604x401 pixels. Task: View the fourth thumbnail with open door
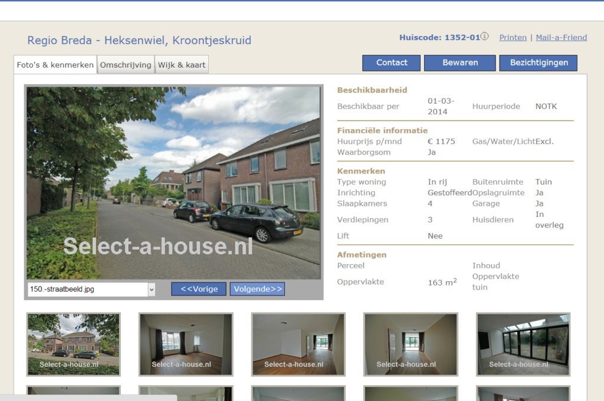click(x=411, y=344)
